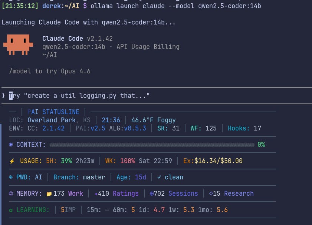This screenshot has width=312, height=225.
Task: Click CC version 2.1.42 in ENV row
Action: coord(53,128)
